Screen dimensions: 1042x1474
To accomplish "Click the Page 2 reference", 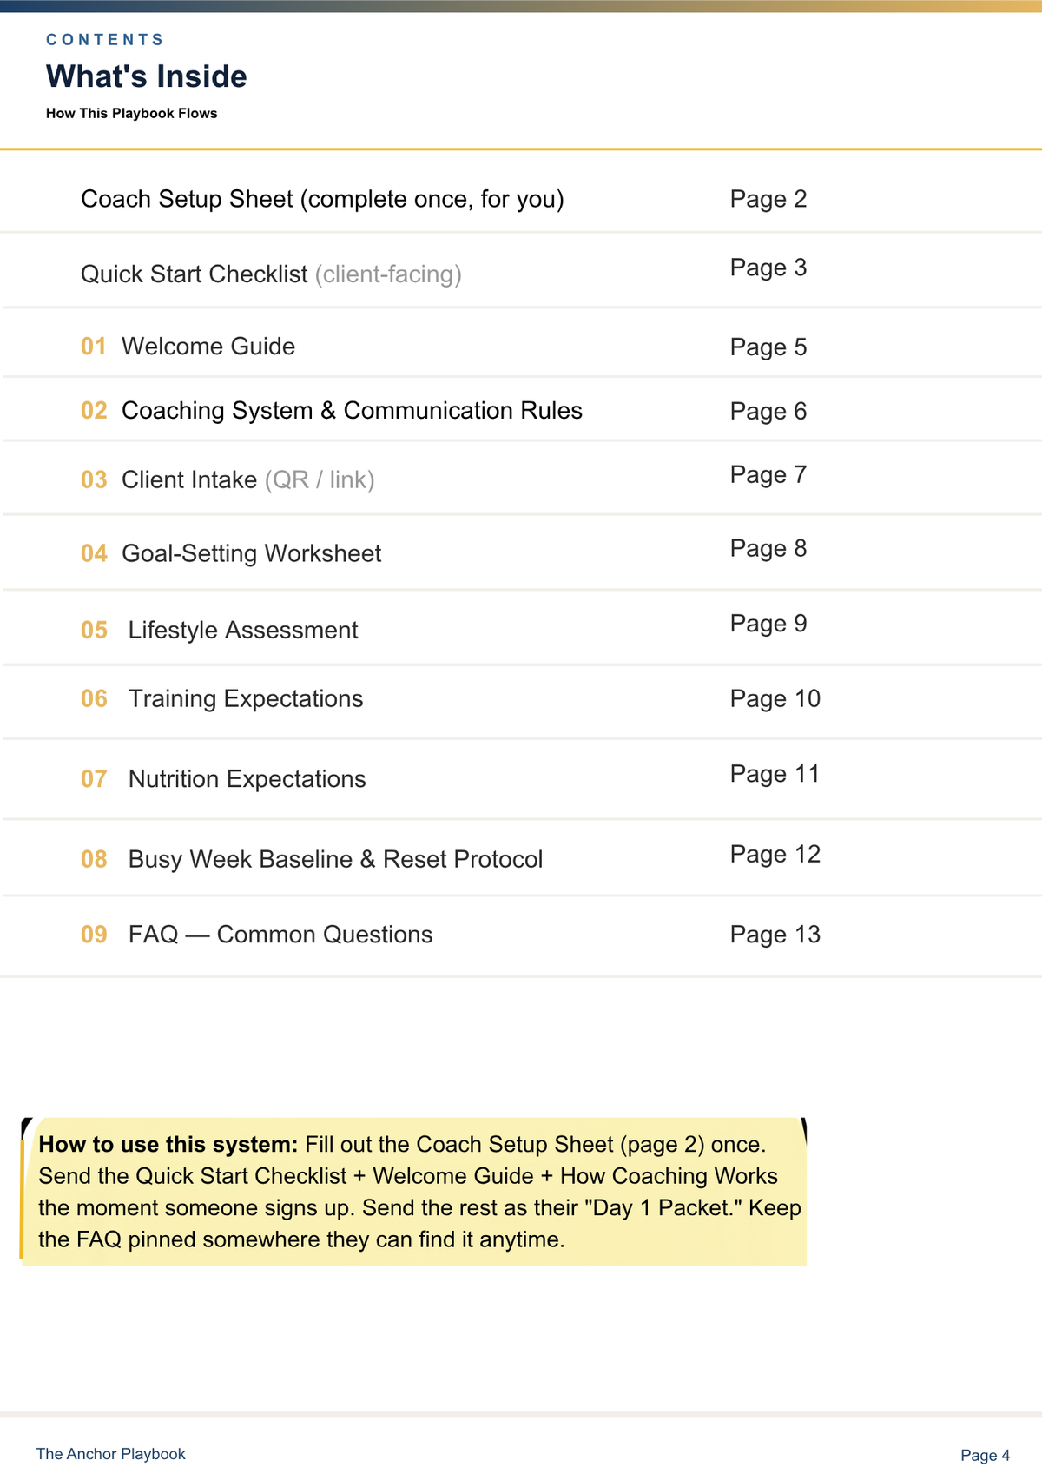I will [768, 199].
